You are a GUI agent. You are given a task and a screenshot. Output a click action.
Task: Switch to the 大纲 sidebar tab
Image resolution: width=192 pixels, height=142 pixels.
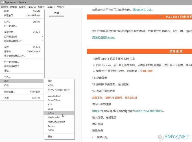[56, 13]
